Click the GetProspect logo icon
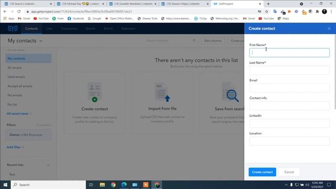The image size is (336, 189). point(13,28)
